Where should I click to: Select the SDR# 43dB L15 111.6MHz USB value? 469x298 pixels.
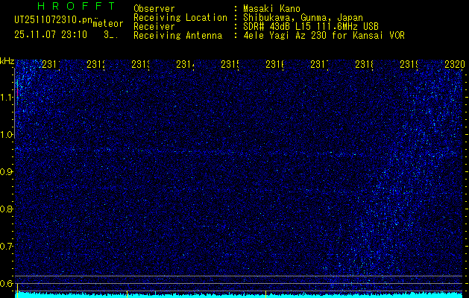(x=311, y=27)
